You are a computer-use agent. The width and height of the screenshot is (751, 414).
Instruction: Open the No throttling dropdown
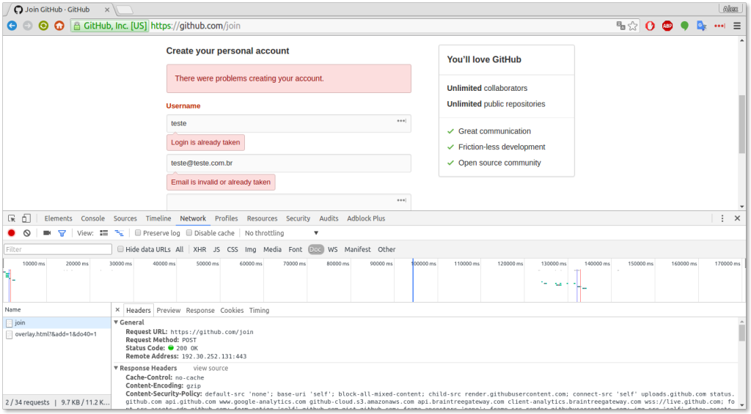click(282, 233)
